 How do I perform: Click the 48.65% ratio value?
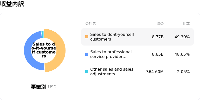pos(182,54)
